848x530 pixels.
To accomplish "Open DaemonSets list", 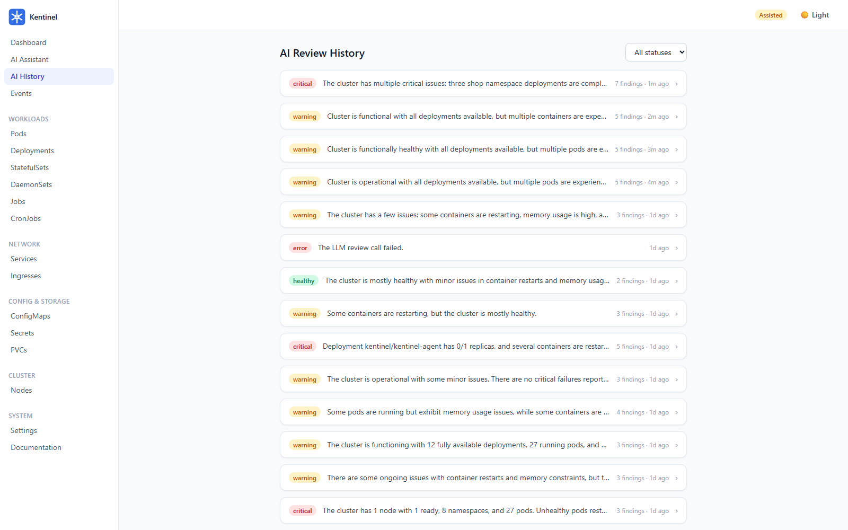I will point(59,184).
